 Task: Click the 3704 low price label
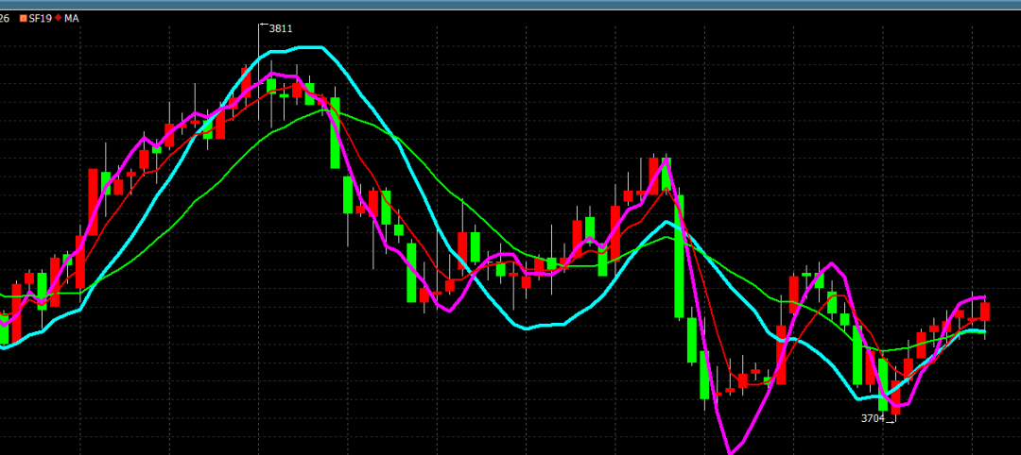pos(872,418)
